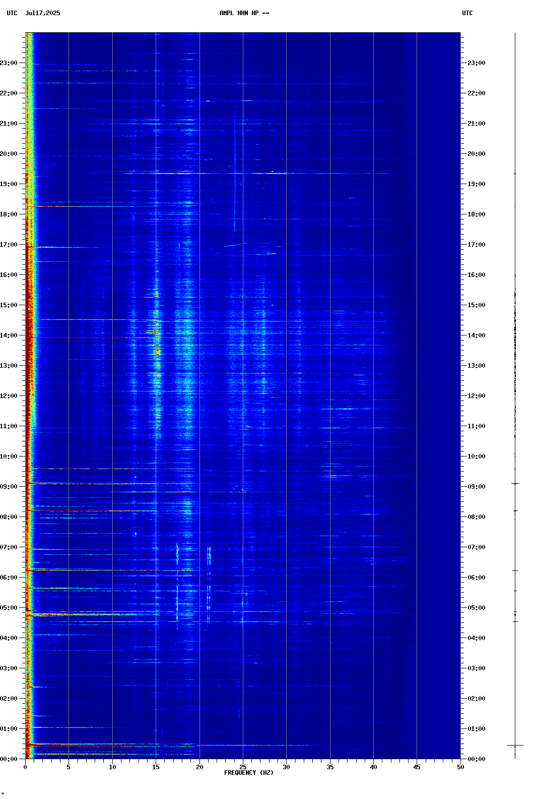Click the left-side '09:00' time label
The width and height of the screenshot is (537, 799).
[9, 487]
